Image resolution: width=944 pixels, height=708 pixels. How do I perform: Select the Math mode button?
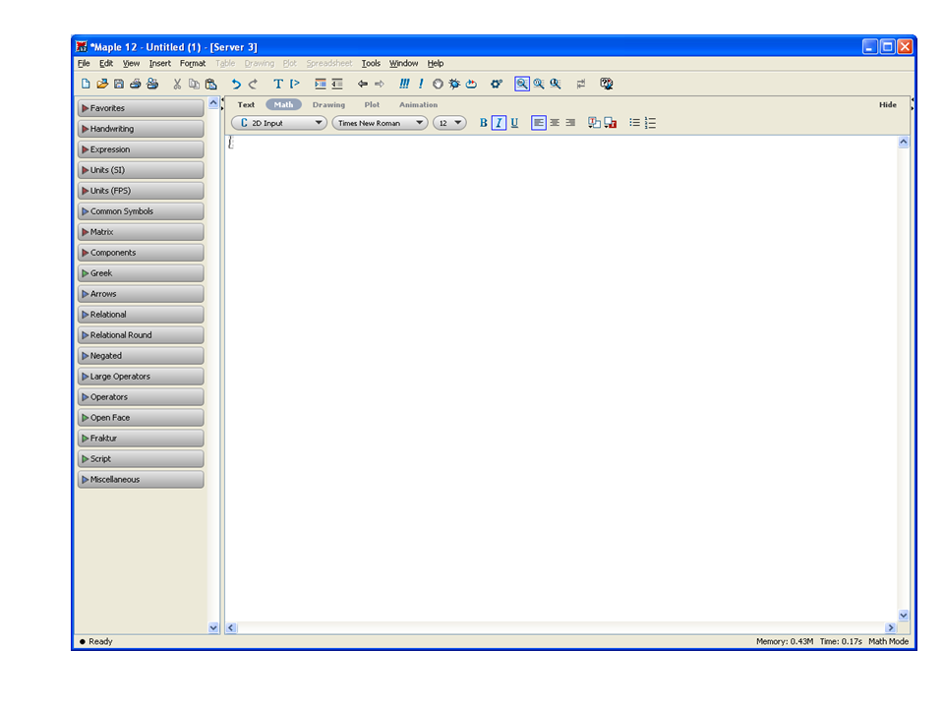click(x=283, y=105)
